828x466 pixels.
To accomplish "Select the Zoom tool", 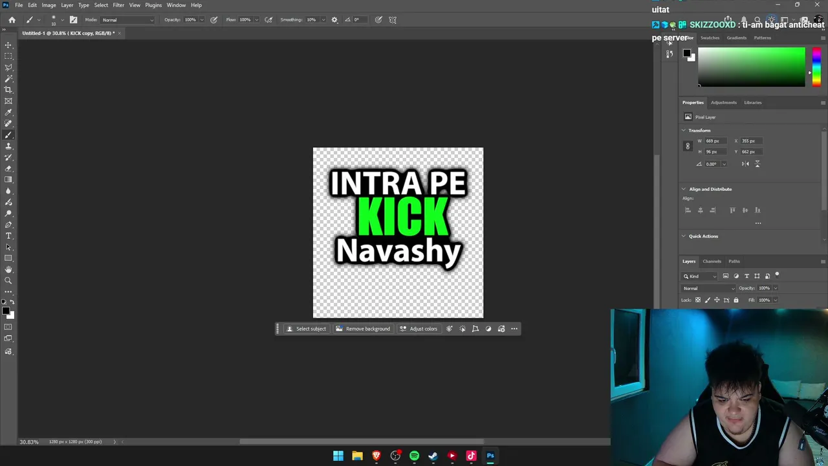I will (x=8, y=280).
